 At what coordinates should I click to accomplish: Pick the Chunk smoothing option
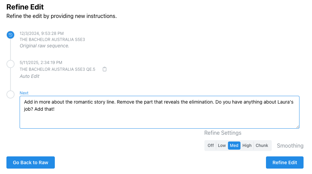pos(262,146)
